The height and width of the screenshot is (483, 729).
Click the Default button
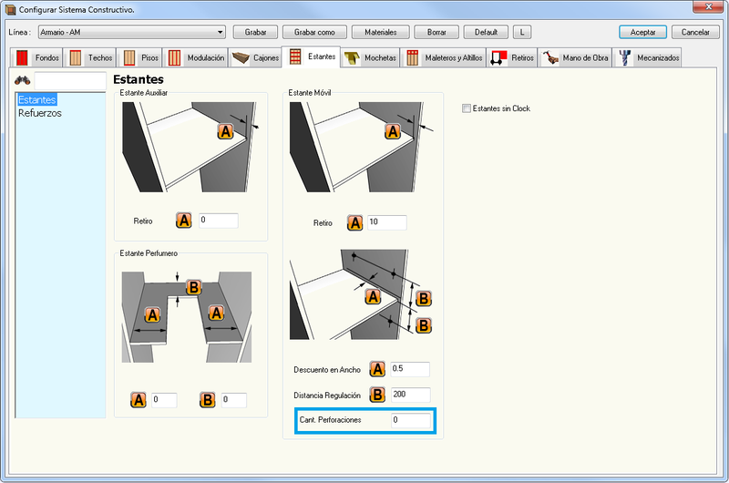(x=486, y=32)
